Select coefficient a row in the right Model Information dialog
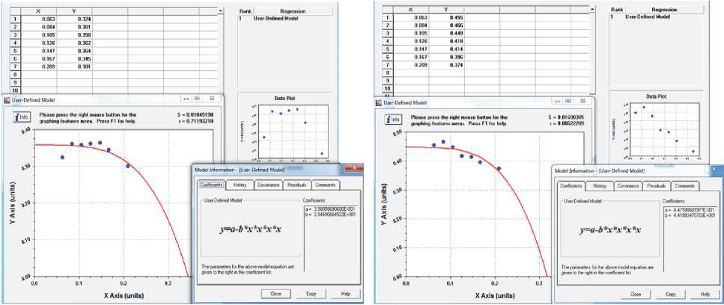This screenshot has width=724, height=305. 690,209
